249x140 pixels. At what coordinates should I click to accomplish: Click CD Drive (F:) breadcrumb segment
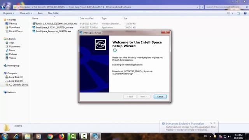coord(49,7)
